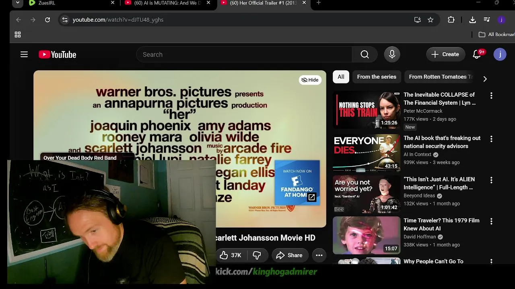Viewport: 515px width, 289px height.
Task: Bookmark this page with star icon
Action: coord(431,20)
